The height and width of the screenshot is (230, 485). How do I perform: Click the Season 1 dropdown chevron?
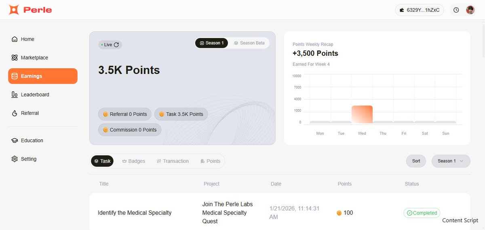click(461, 161)
